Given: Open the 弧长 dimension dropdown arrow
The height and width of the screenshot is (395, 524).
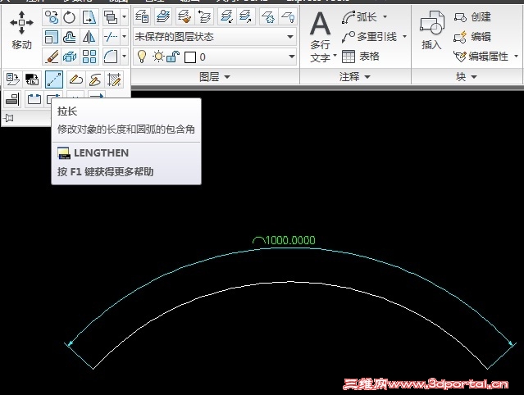Looking at the screenshot, I should (x=385, y=16).
